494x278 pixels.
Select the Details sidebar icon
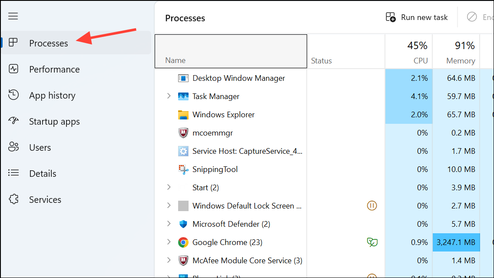coord(13,173)
